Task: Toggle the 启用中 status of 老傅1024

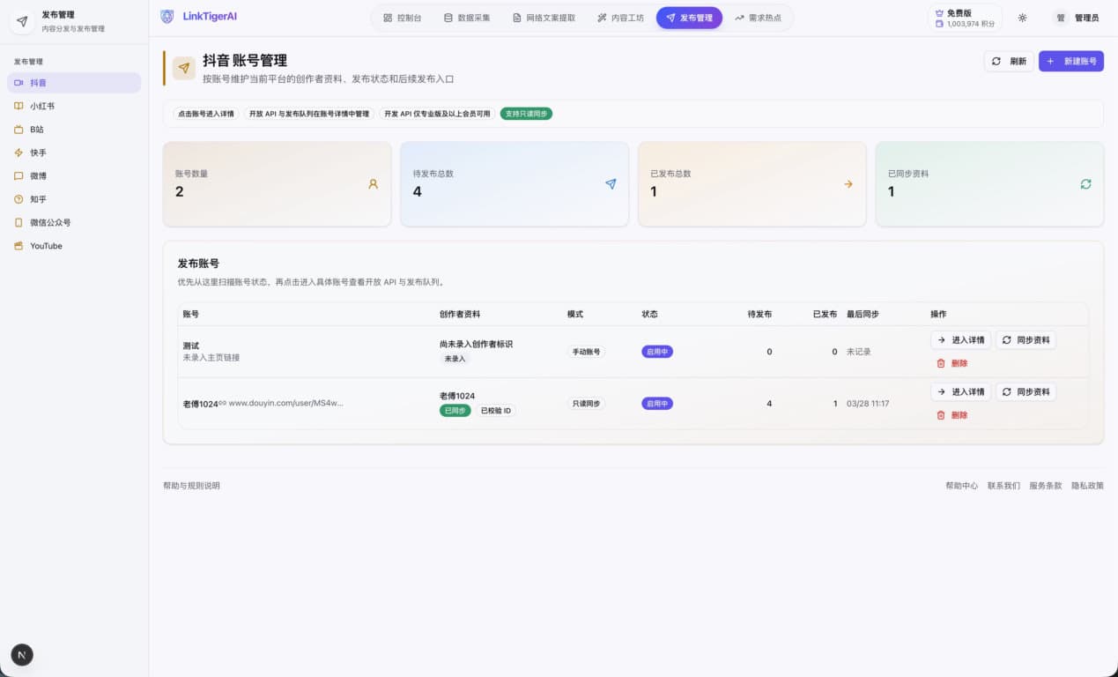Action: click(657, 404)
